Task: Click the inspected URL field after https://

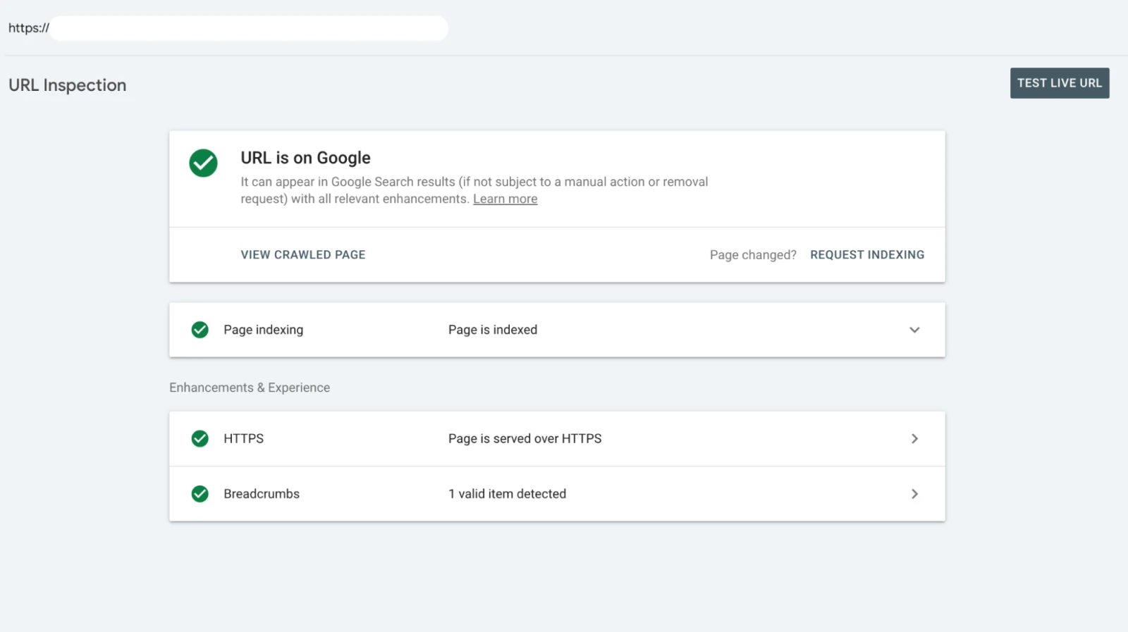Action: [x=249, y=28]
